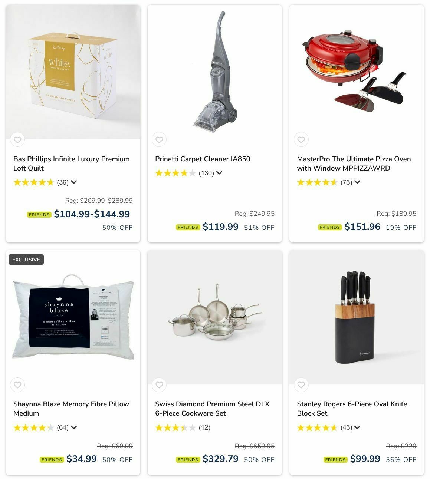
Task: Save Shaynna Blaze pillow via heart icon
Action: 17,385
